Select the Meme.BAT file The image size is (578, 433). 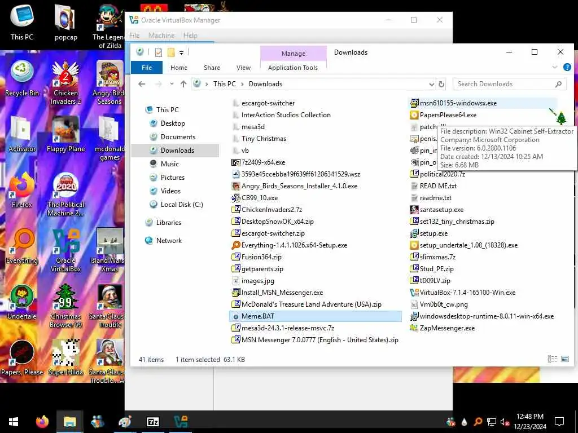click(x=315, y=316)
